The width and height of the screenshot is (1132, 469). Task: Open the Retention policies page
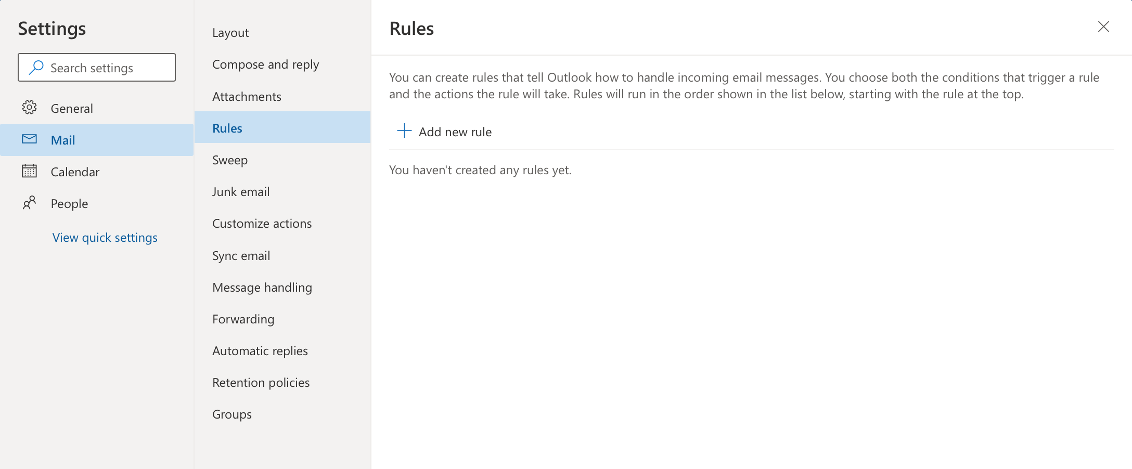tap(261, 383)
